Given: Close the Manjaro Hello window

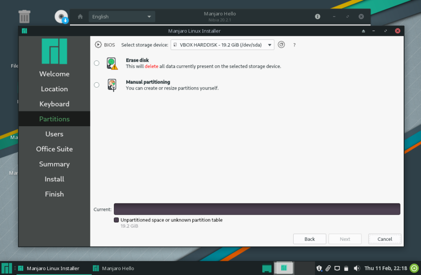Looking at the screenshot, I should coord(361,17).
